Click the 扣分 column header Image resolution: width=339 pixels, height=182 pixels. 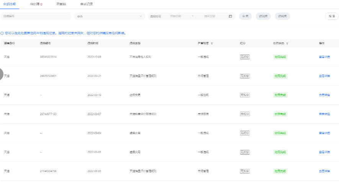[243, 43]
